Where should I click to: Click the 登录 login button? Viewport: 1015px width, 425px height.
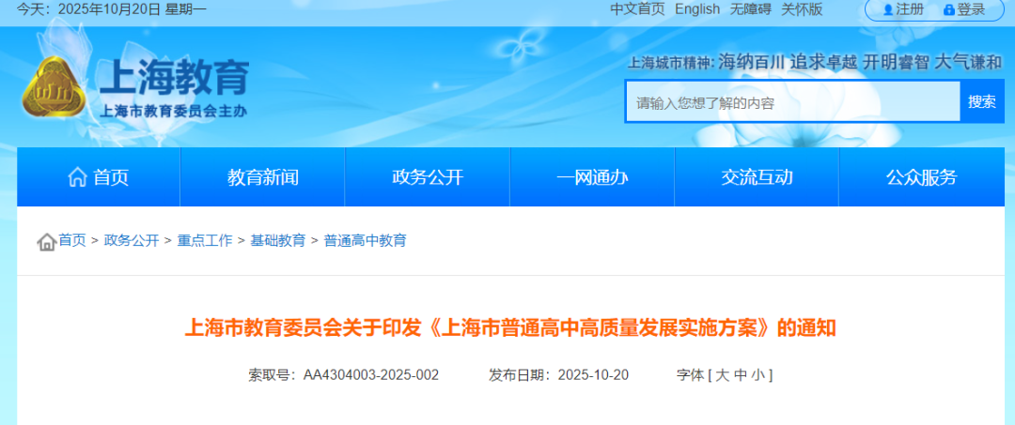point(964,9)
